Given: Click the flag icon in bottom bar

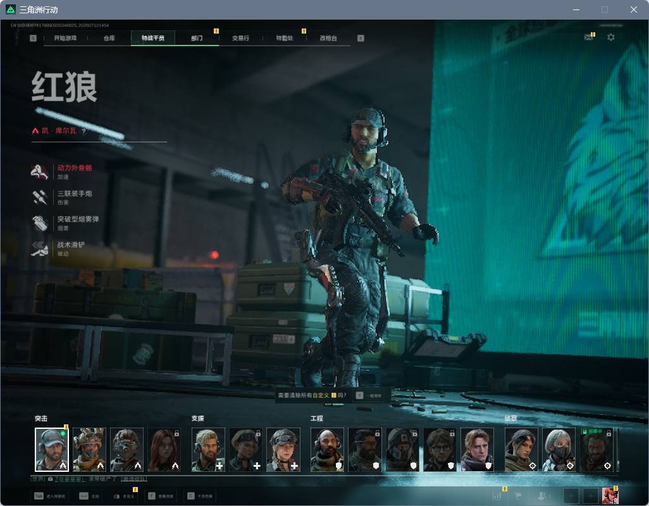Looking at the screenshot, I should 518,496.
